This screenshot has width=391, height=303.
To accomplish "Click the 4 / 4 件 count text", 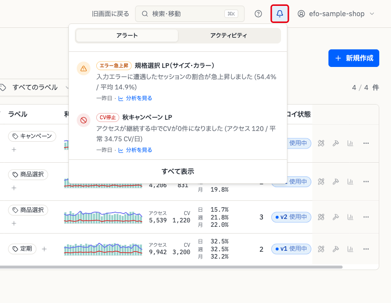I will (x=365, y=87).
